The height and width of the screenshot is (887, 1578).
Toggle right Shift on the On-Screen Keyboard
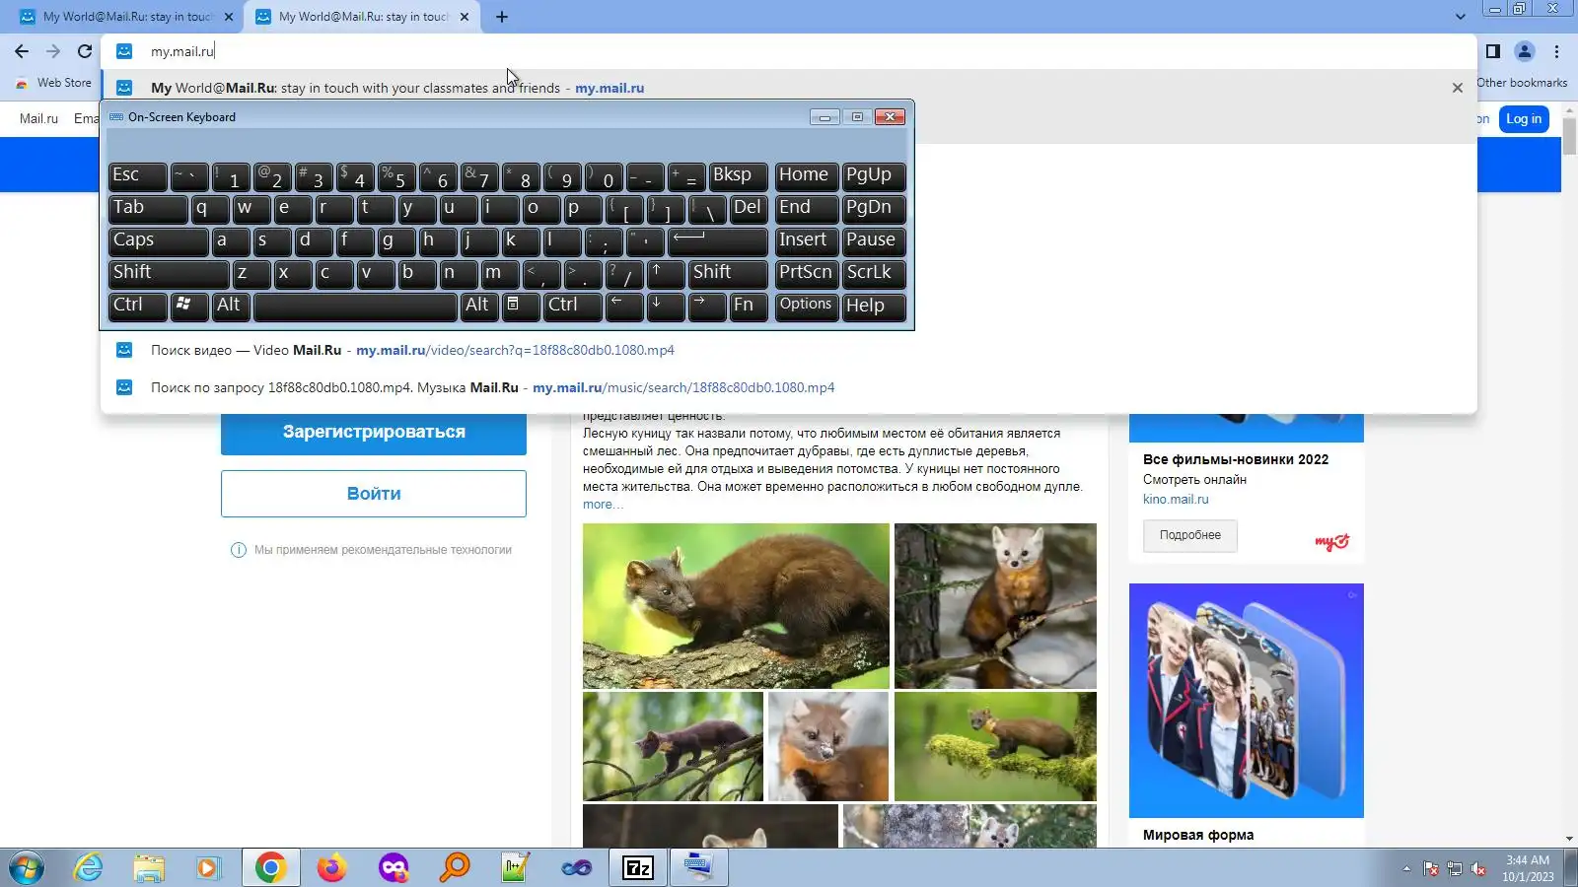click(x=728, y=274)
